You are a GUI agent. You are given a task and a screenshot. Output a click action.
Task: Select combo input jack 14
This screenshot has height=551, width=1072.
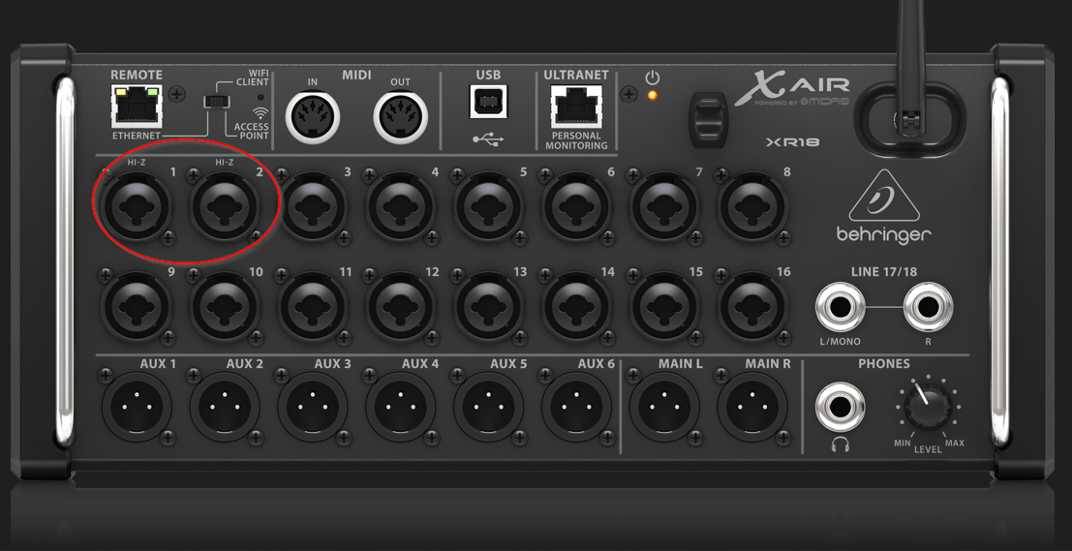tap(575, 306)
